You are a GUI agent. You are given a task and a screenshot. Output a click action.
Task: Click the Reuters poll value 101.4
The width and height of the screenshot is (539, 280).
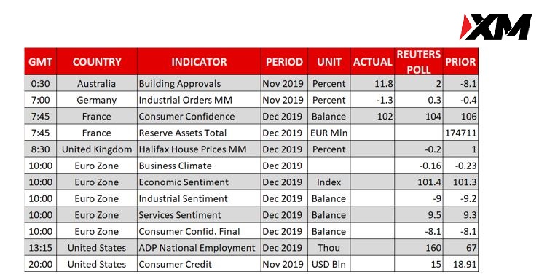tap(419, 182)
